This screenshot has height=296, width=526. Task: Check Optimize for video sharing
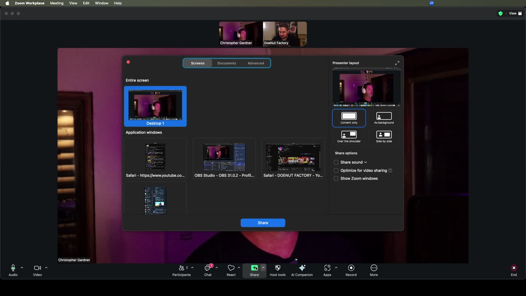336,171
